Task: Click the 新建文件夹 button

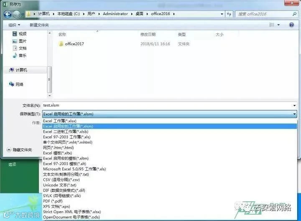Action: pos(39,25)
